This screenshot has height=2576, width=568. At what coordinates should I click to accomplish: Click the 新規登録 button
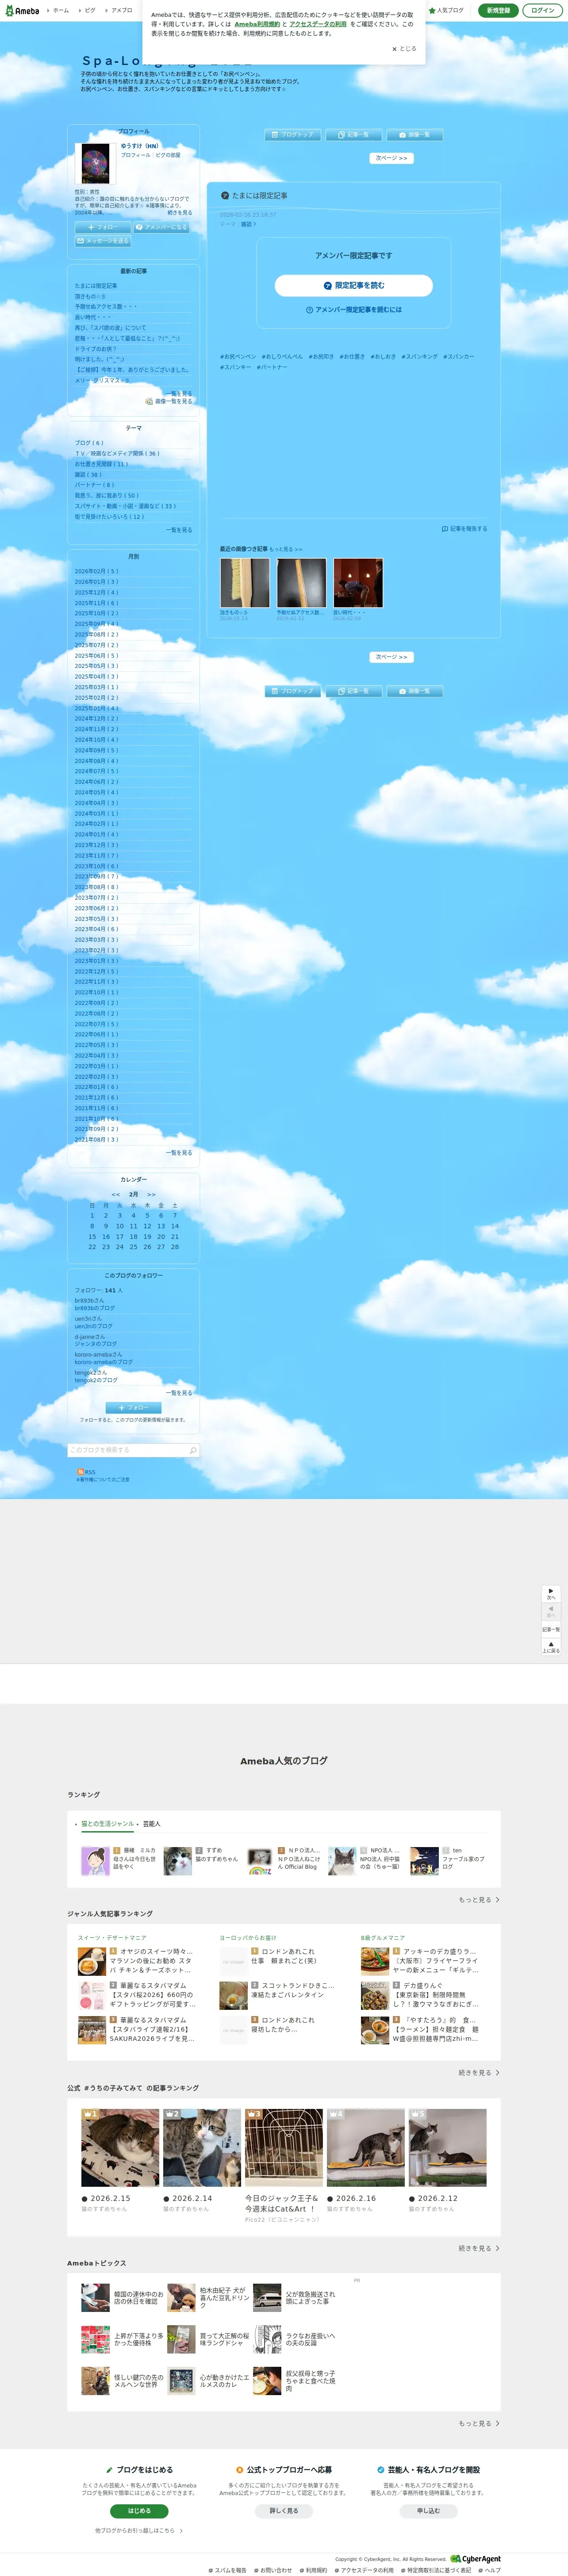498,10
